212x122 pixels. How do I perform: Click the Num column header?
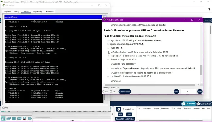click(203, 108)
